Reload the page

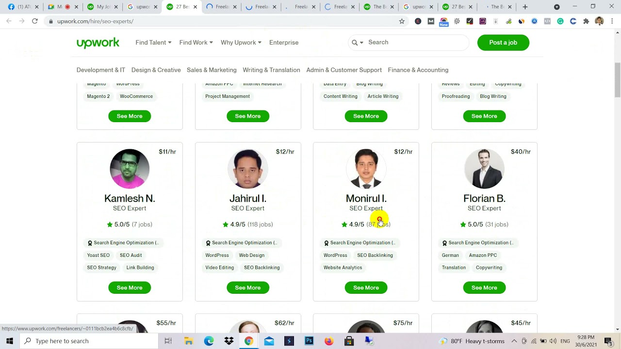tap(35, 21)
